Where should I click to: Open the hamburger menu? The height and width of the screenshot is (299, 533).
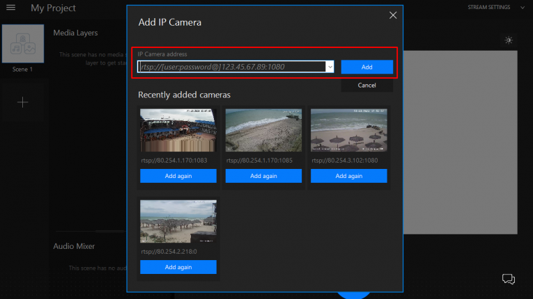[11, 7]
